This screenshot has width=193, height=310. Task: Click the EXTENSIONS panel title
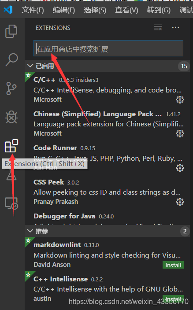(x=53, y=28)
